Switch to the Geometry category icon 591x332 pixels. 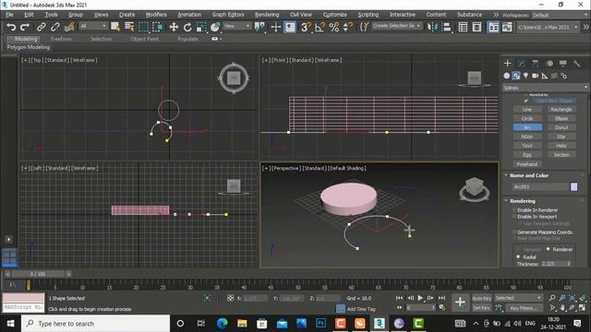(x=507, y=76)
